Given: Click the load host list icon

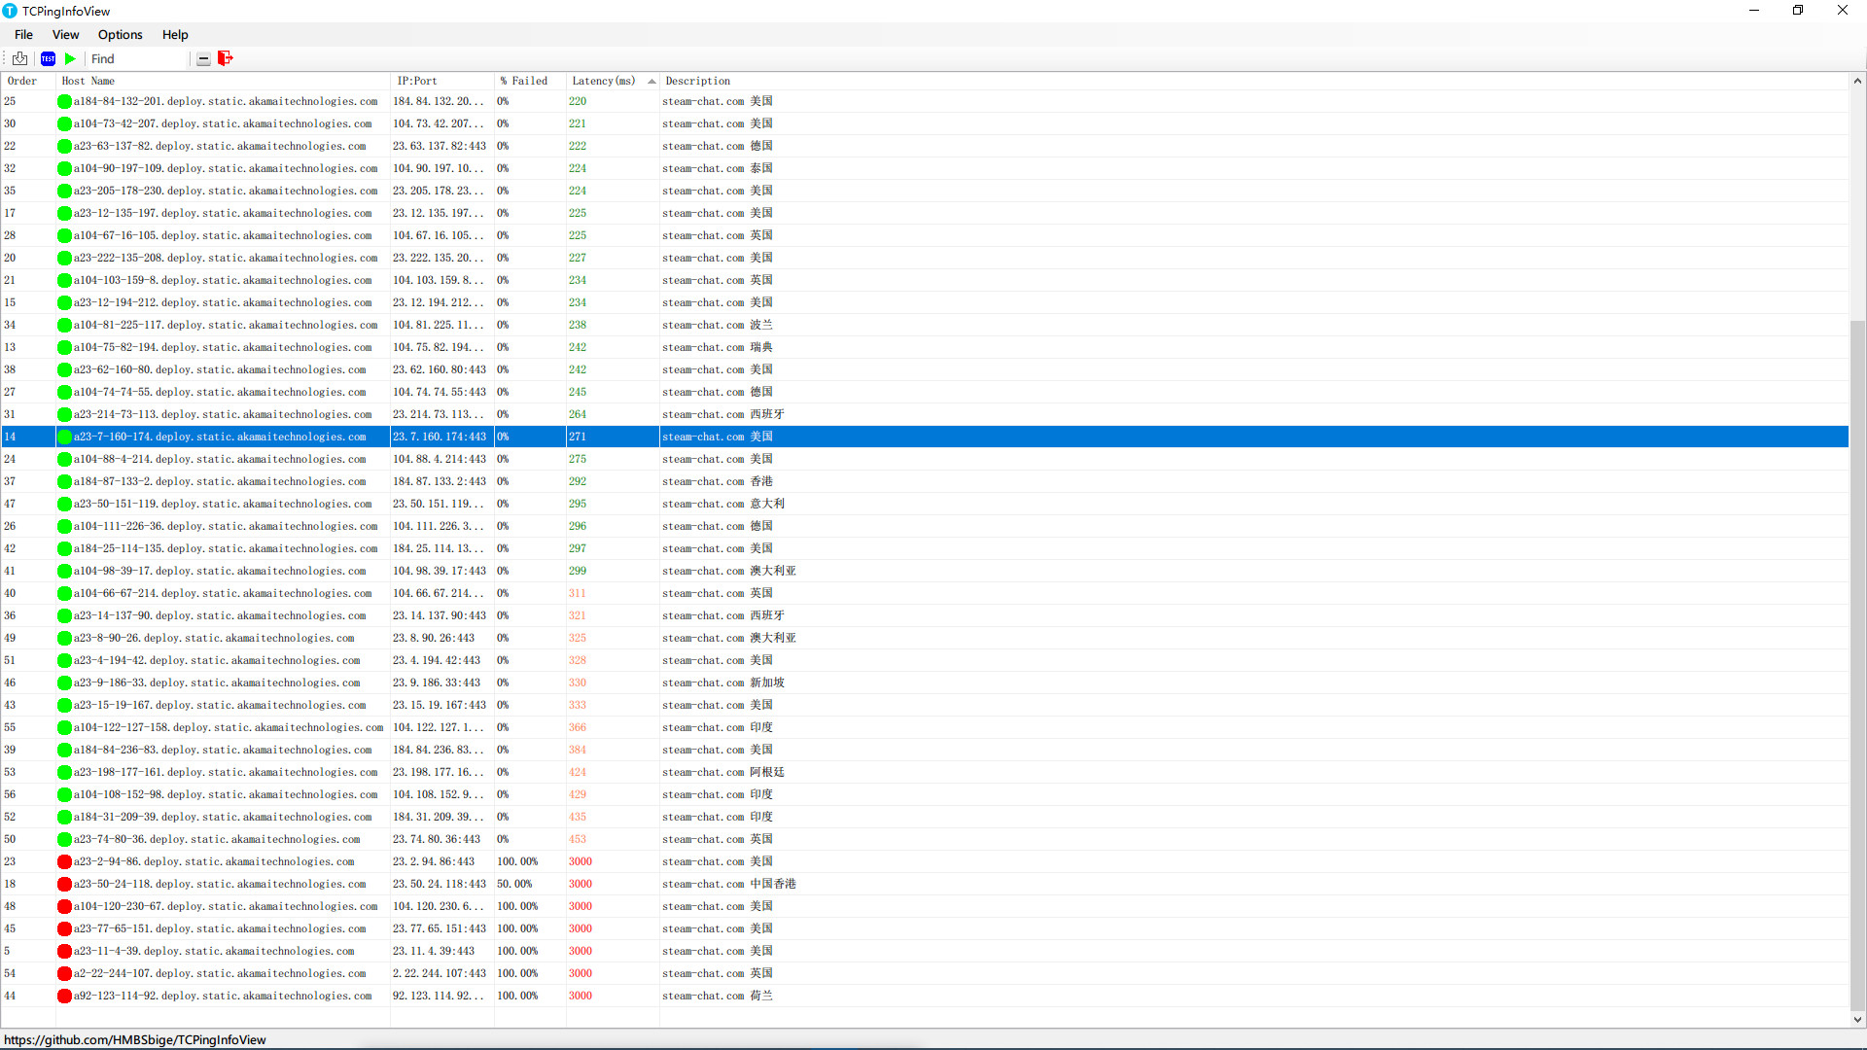Looking at the screenshot, I should [x=20, y=58].
